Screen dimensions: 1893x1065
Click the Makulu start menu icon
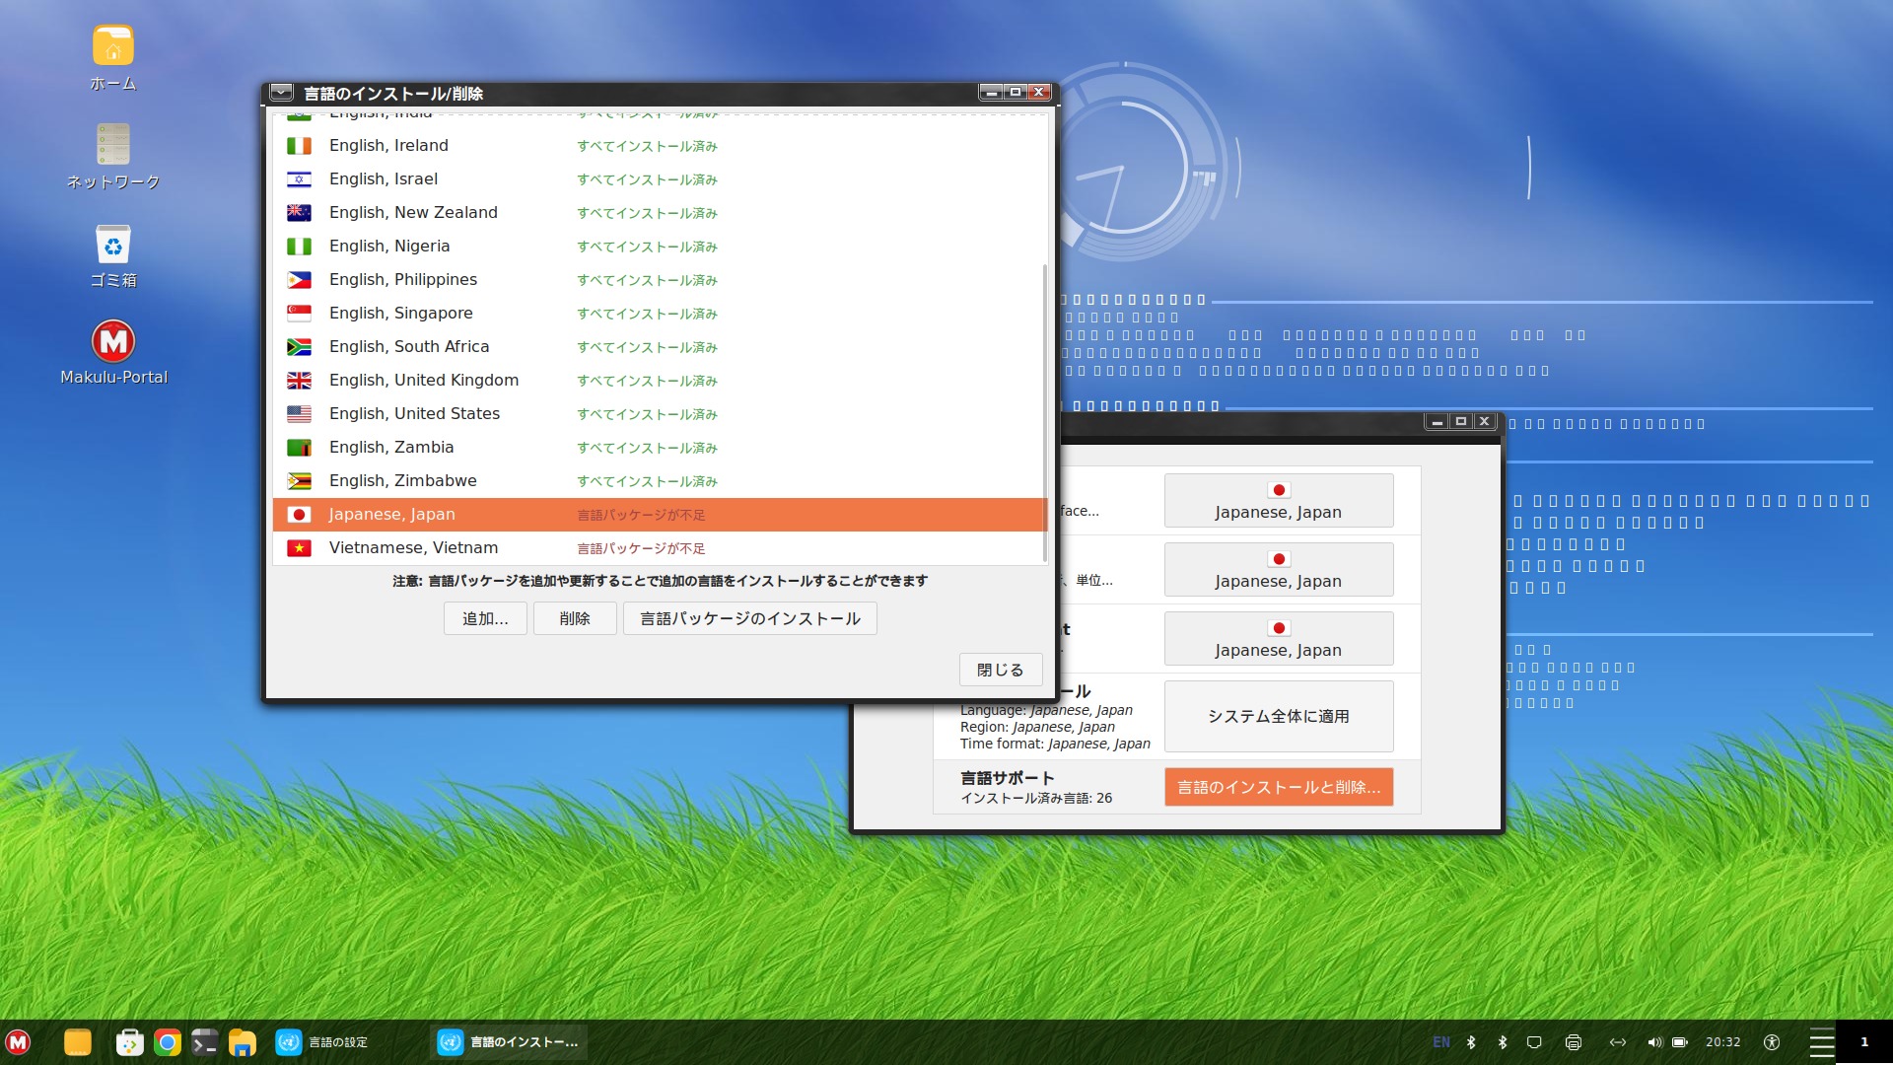click(19, 1042)
